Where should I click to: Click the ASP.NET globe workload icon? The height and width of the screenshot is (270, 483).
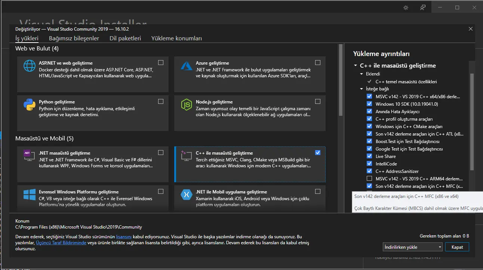pyautogui.click(x=30, y=66)
